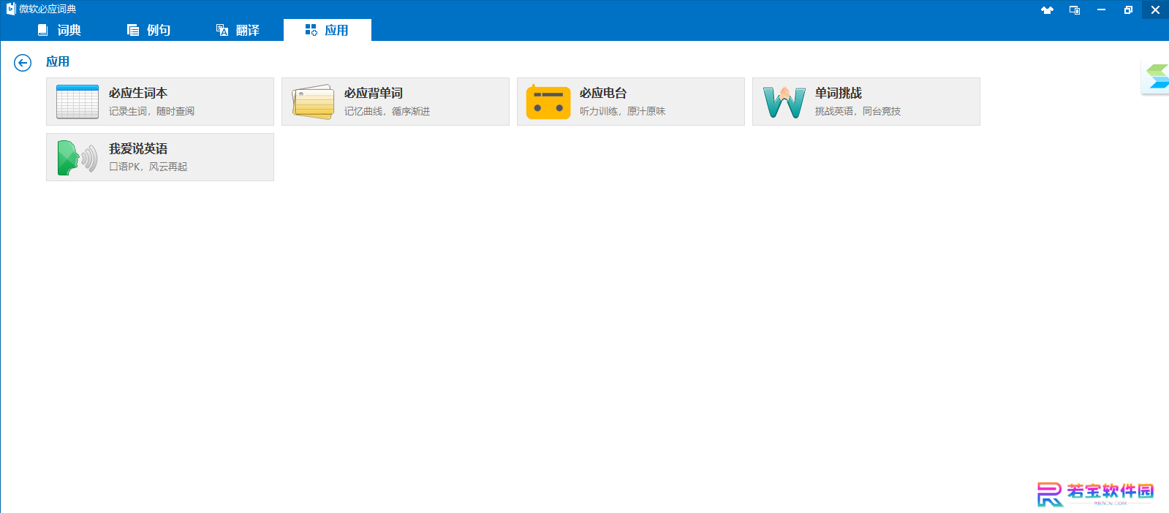Click the translate icon on the 翻译 tab
This screenshot has width=1169, height=513.
[x=222, y=30]
